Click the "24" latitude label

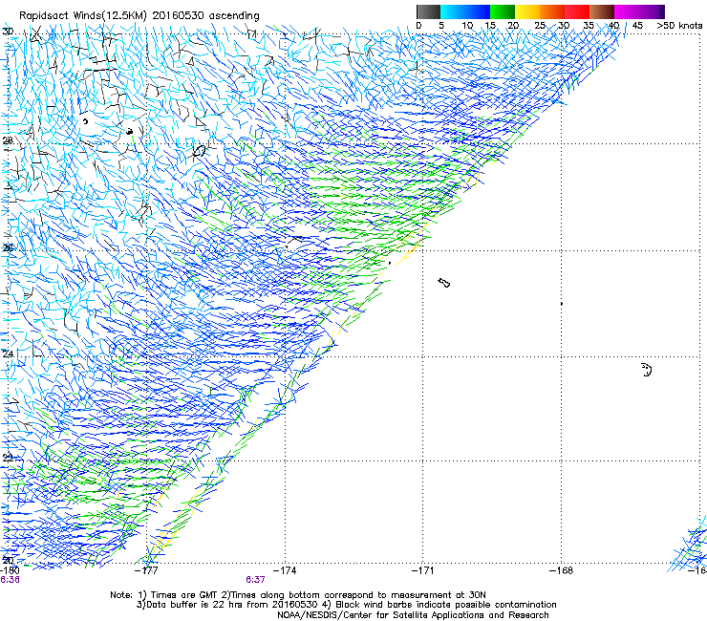coord(8,353)
